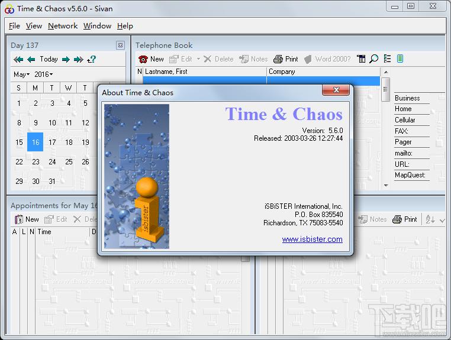The width and height of the screenshot is (451, 340).
Task: Open the View menu
Action: point(34,26)
